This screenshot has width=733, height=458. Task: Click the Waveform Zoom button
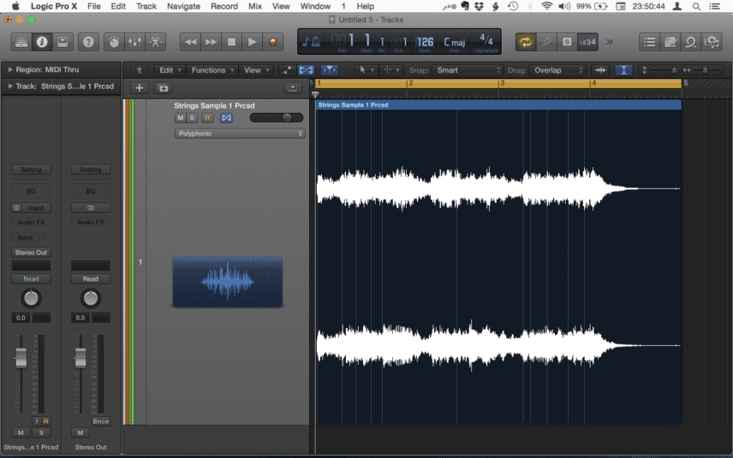pyautogui.click(x=601, y=70)
